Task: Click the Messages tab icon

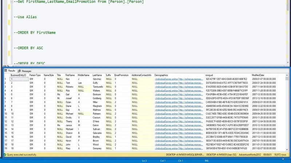Action: (x=19, y=71)
